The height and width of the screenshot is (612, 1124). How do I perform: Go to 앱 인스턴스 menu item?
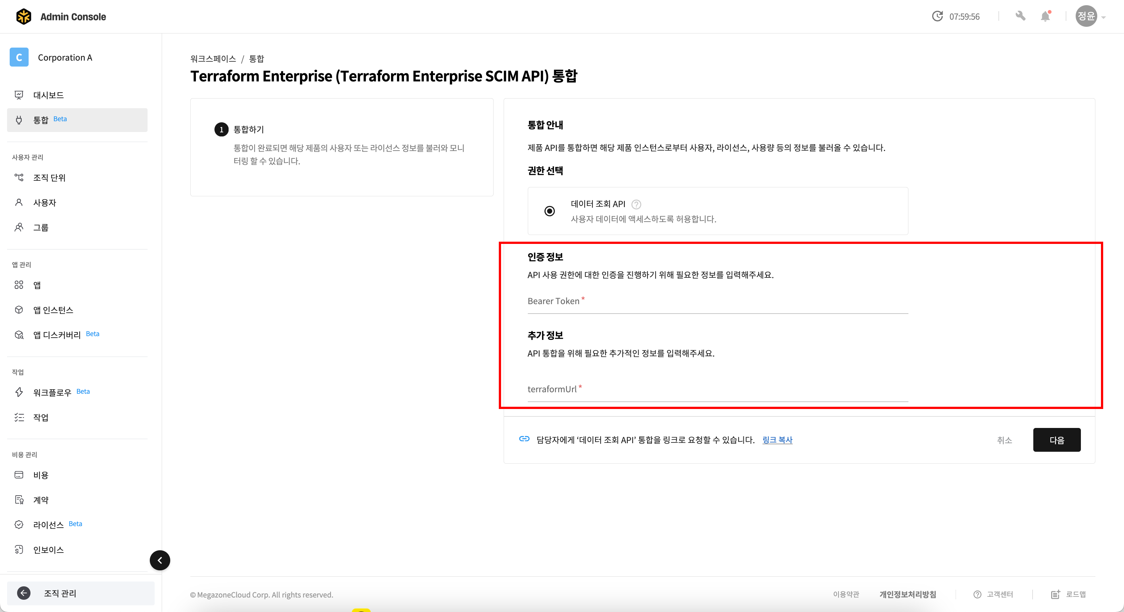coord(53,310)
